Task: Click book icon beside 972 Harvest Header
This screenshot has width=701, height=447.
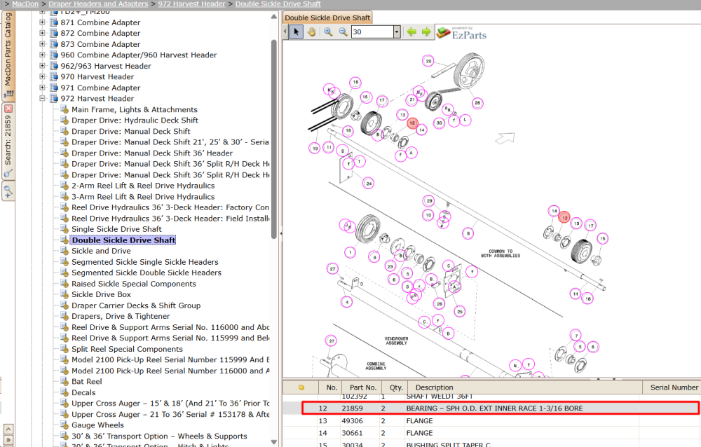Action: [x=54, y=98]
